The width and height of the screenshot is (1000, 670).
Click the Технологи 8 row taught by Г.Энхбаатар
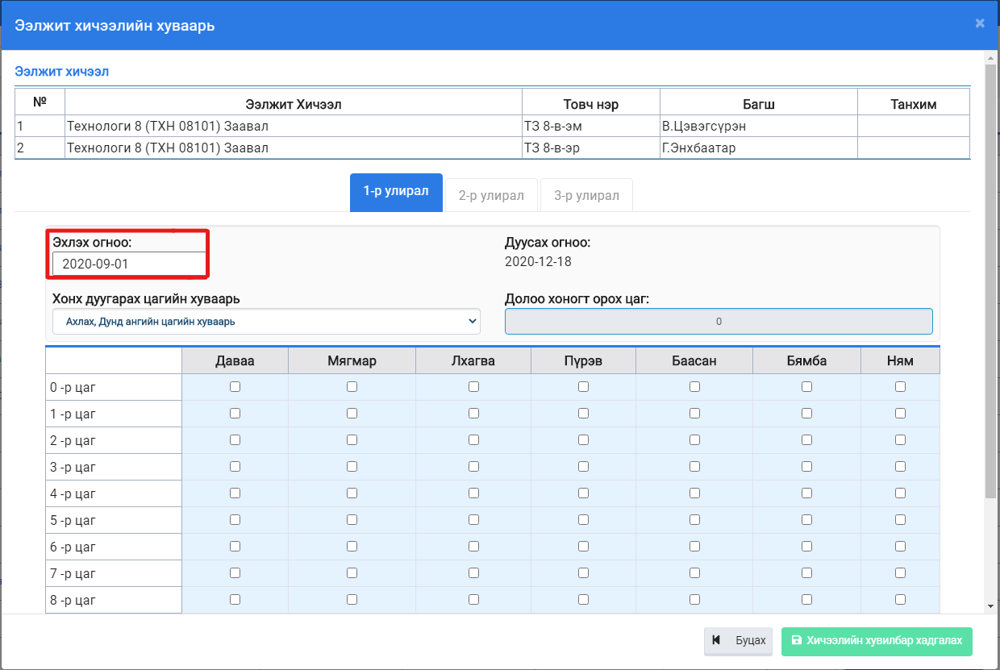(x=493, y=148)
